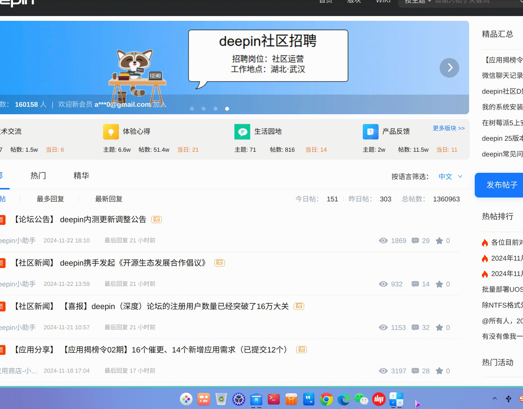
Task: Click the 发布帖子 button
Action: (x=499, y=185)
